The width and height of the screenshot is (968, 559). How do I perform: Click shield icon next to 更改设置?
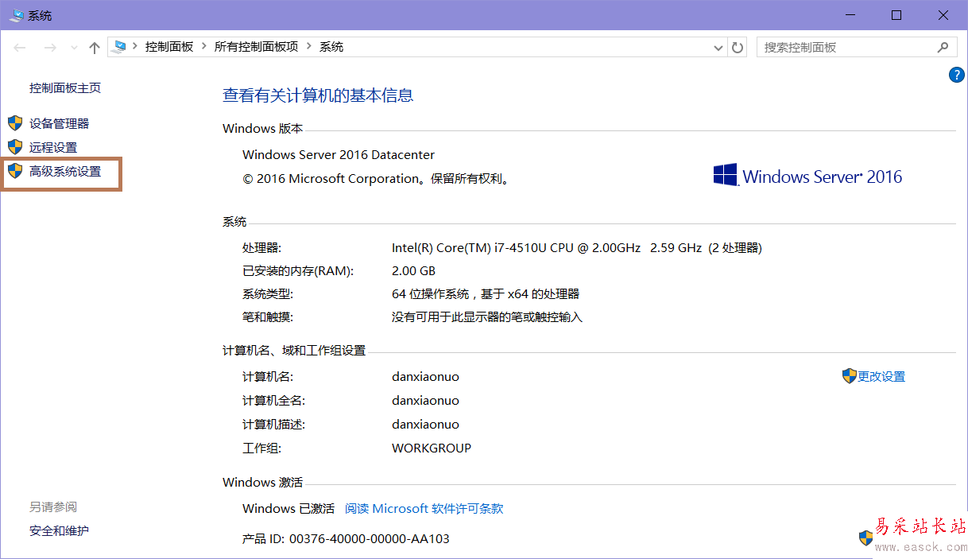tap(849, 376)
